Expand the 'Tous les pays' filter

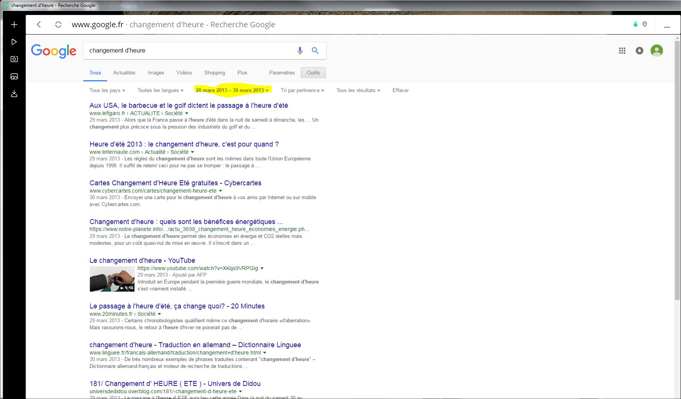107,91
